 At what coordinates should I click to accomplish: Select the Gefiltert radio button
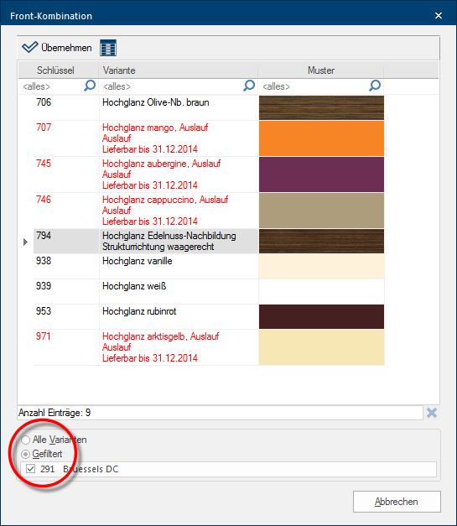[x=26, y=454]
